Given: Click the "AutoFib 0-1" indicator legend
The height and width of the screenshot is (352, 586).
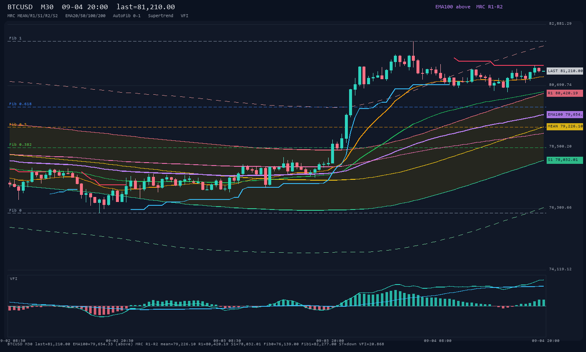Looking at the screenshot, I should tap(127, 16).
